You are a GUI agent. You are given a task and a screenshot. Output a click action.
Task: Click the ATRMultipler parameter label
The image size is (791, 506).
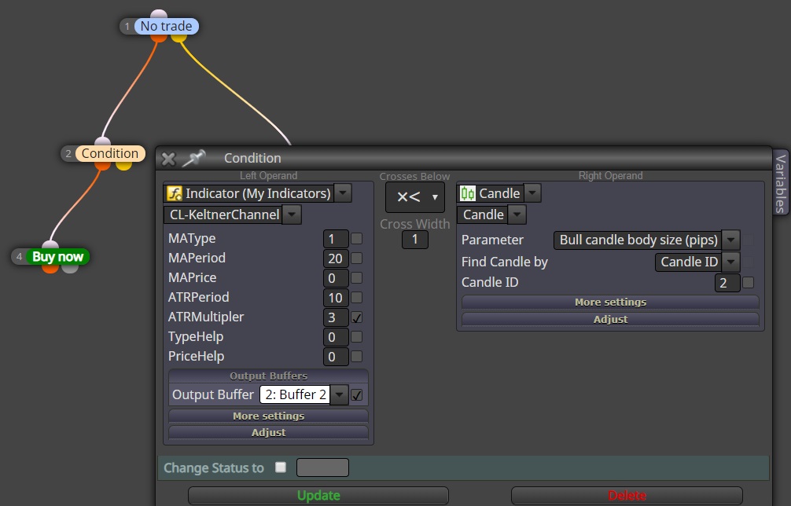pos(206,317)
